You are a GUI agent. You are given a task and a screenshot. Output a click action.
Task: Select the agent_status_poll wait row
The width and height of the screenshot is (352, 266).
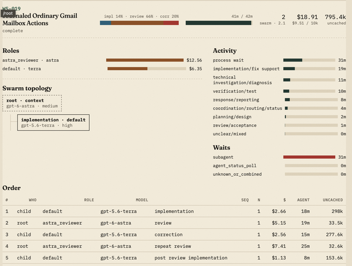(x=279, y=166)
